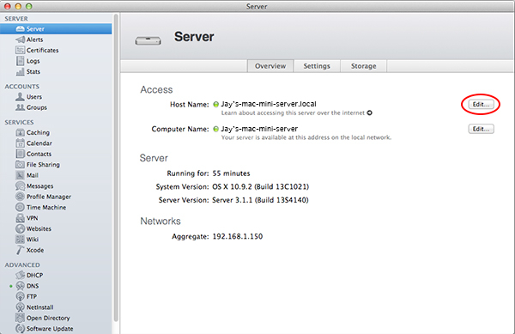Select the Users person icon

pos(20,96)
